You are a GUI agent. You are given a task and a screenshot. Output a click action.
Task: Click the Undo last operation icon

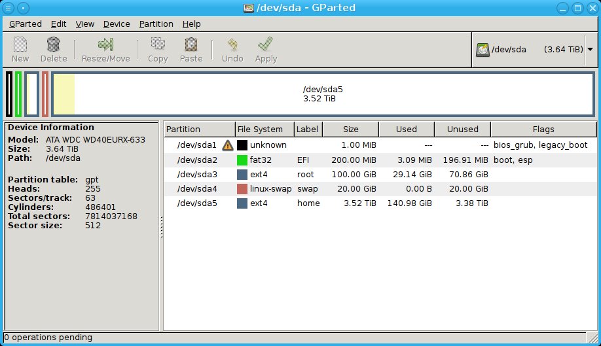pos(232,44)
